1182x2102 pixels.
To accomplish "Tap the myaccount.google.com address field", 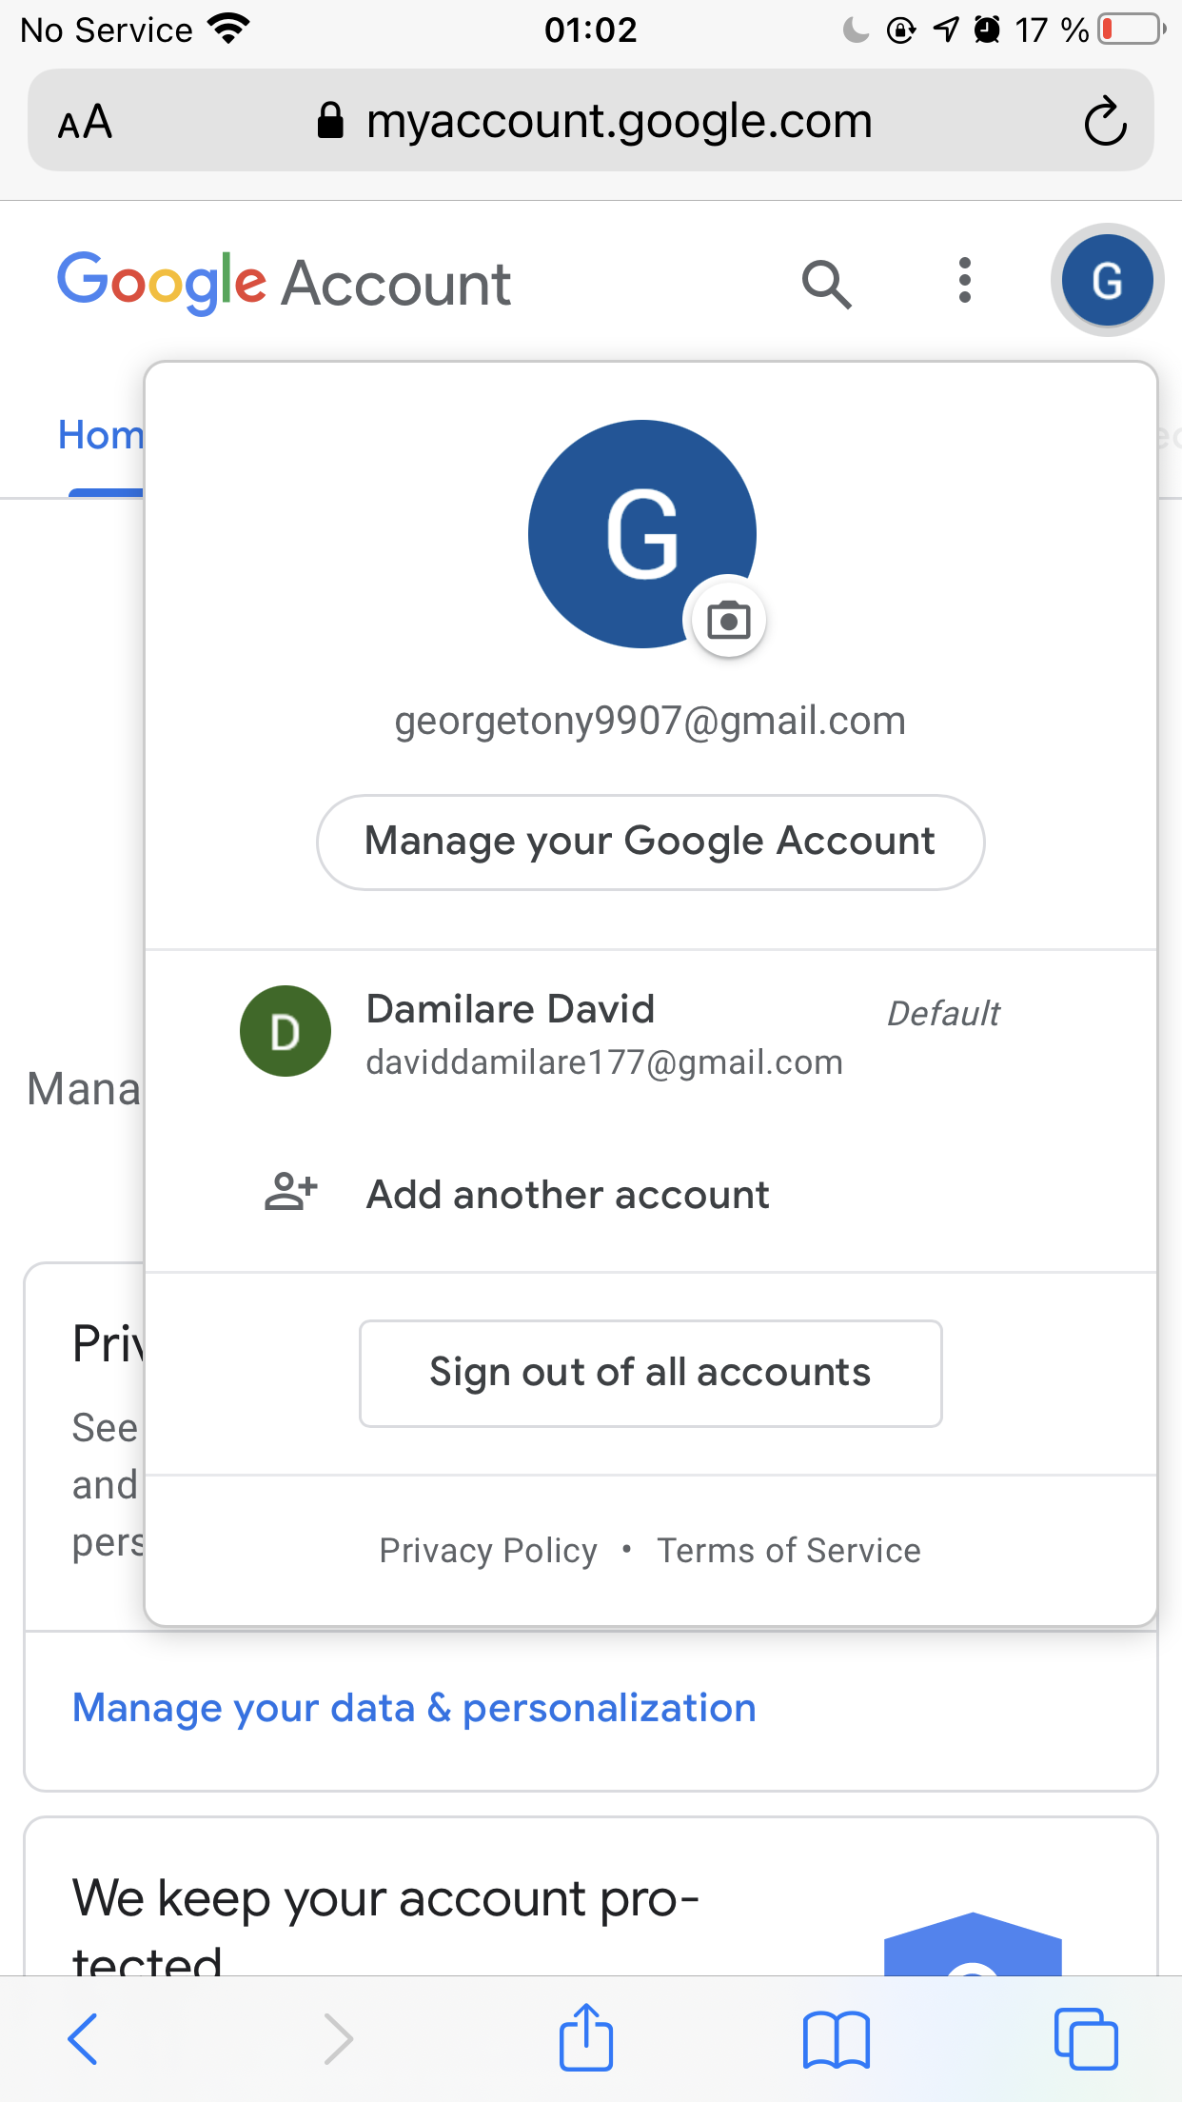I will [x=619, y=122].
